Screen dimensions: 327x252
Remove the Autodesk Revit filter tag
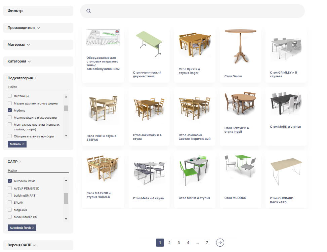[x=33, y=227]
